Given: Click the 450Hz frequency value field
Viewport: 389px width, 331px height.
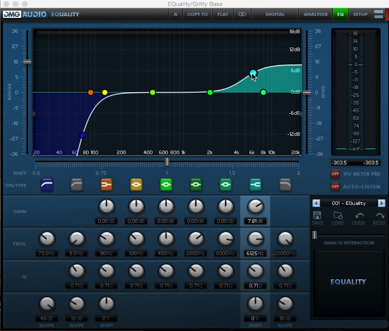Looking at the screenshot, I should point(166,254).
